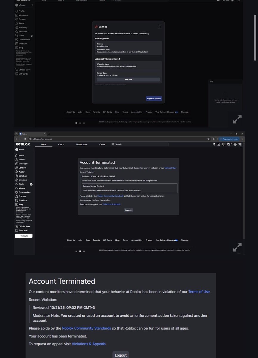The width and height of the screenshot is (258, 358).
Task: Open a new Chrome tab with plus
Action: [x=49, y=134]
